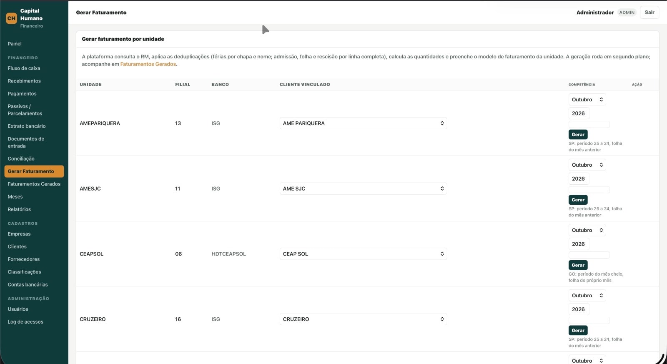Image resolution: width=667 pixels, height=364 pixels.
Task: Open Passivos / Parcelamentos page
Action: click(25, 110)
